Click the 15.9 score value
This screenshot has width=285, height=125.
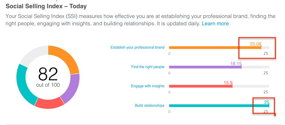click(228, 83)
